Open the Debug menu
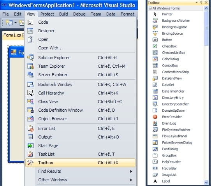The image size is (211, 186). point(79,14)
